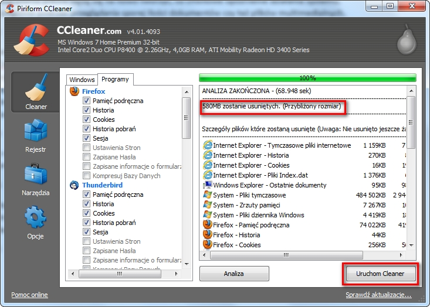The image size is (430, 307).
Task: Uncheck Firefox Pamięć podręczna checkbox
Action: coord(86,101)
